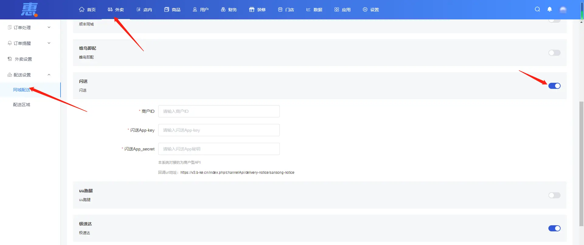
Task: Open the notifications bell
Action: pos(550,9)
